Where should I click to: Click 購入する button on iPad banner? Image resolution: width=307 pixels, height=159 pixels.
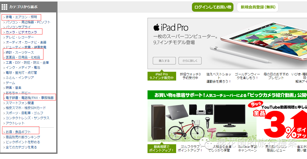coord(164,61)
